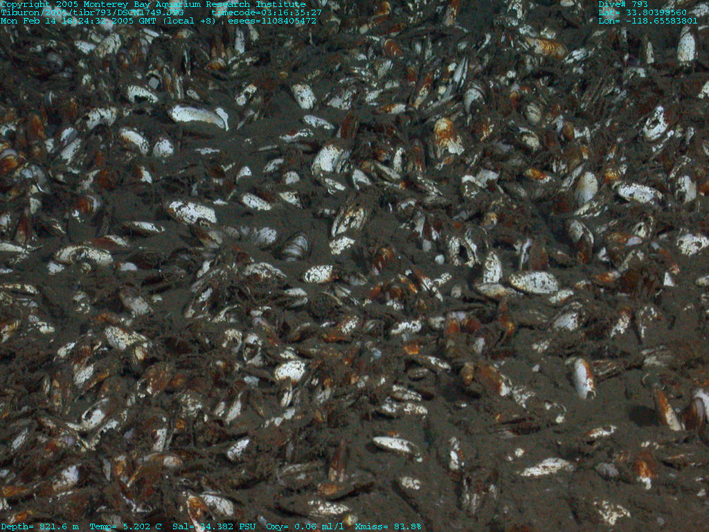Select the file path 'Tiburon/2005/tibr793/DSCM1749.JPG'
Screen dimensions: 709x532
[x=92, y=12]
